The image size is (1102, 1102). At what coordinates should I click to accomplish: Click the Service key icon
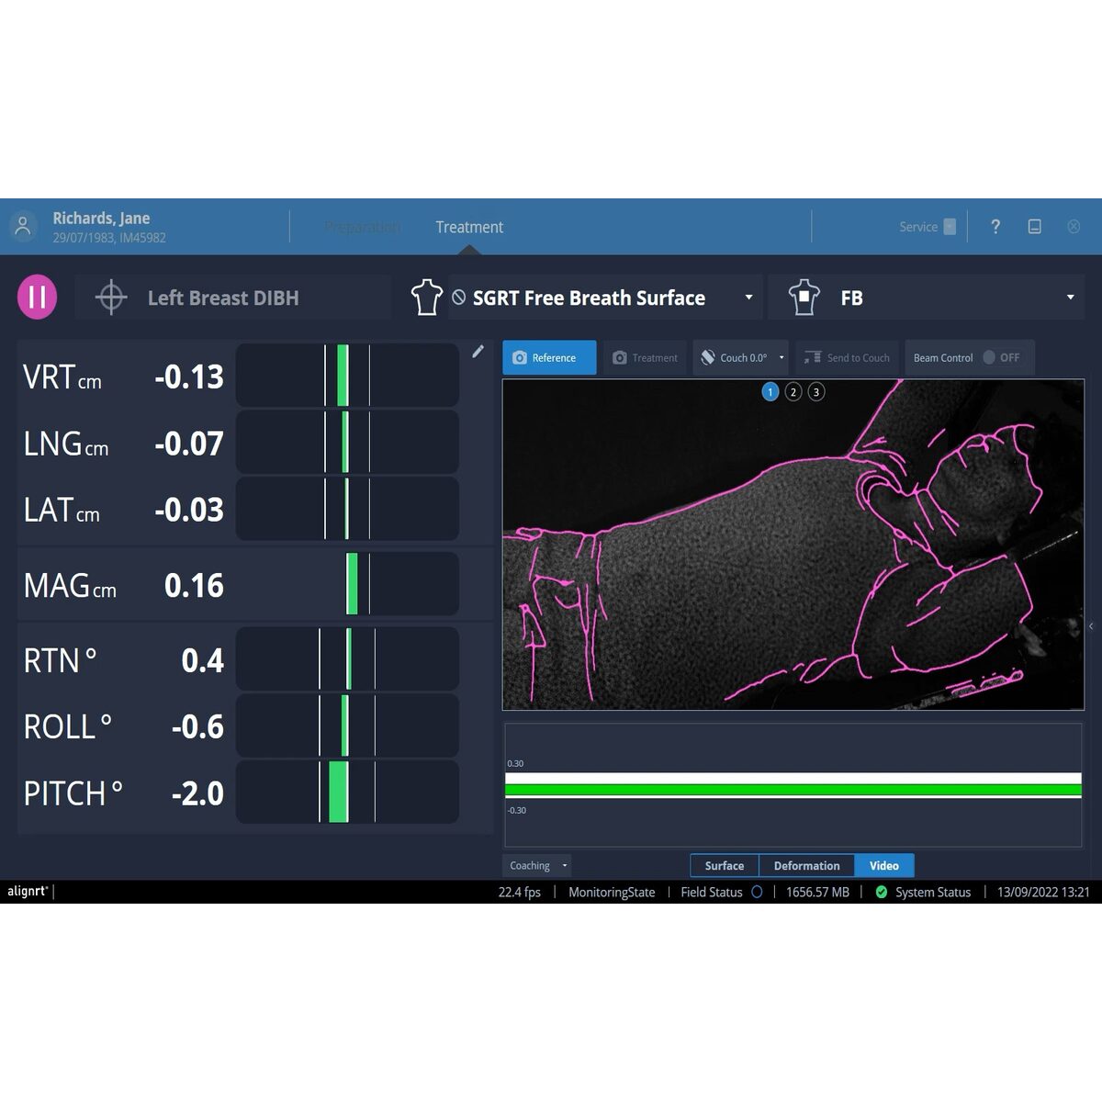tap(950, 227)
